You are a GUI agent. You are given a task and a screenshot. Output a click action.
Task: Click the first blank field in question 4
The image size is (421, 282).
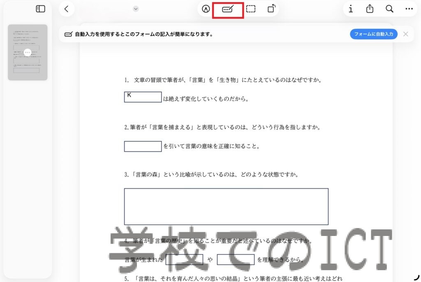click(184, 259)
